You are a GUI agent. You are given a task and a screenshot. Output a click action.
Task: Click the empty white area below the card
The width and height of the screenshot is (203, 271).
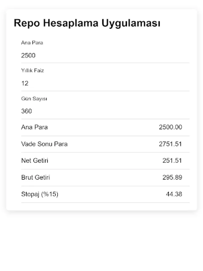[x=101, y=241]
